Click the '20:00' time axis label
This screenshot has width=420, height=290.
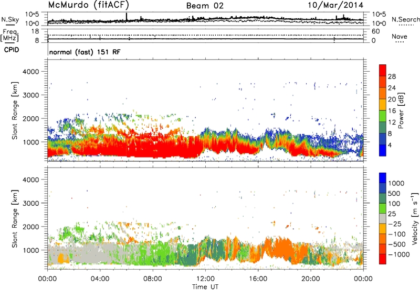point(311,279)
